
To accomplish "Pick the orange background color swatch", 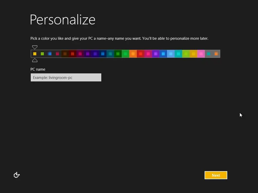I will (x=133, y=54).
